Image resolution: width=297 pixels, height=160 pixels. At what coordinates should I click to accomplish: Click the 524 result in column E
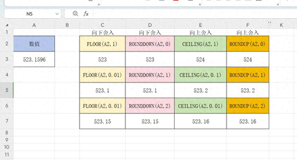click(200, 59)
